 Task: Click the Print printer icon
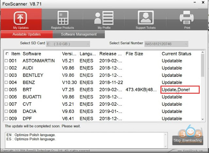[x=187, y=18]
